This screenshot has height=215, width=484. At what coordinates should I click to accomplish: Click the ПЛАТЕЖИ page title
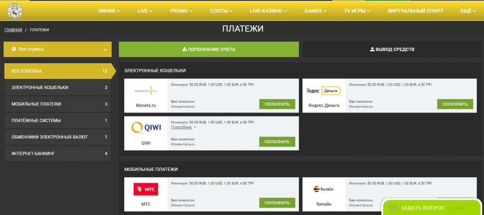pos(243,29)
